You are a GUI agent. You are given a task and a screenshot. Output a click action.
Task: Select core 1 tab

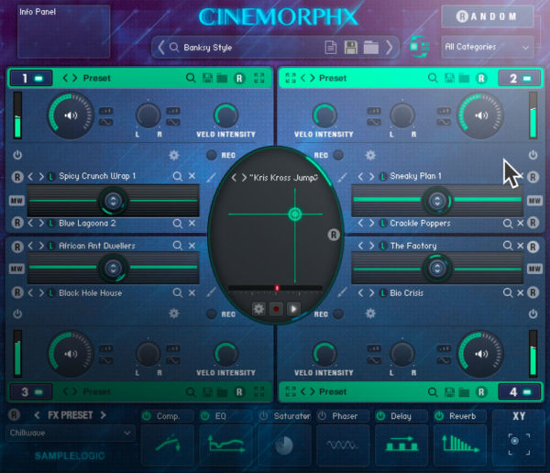click(31, 78)
